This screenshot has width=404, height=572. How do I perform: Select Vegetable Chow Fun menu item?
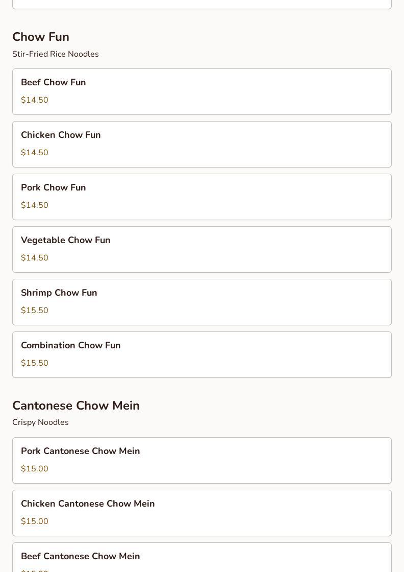(x=202, y=249)
